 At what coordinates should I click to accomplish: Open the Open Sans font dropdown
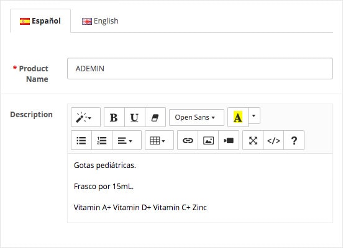(196, 117)
